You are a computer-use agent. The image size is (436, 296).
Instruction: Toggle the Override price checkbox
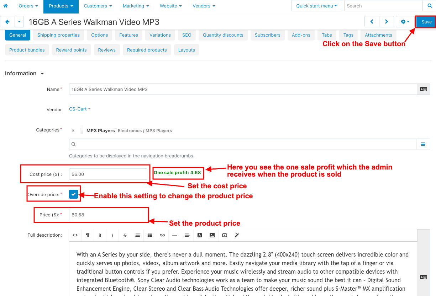click(x=74, y=194)
